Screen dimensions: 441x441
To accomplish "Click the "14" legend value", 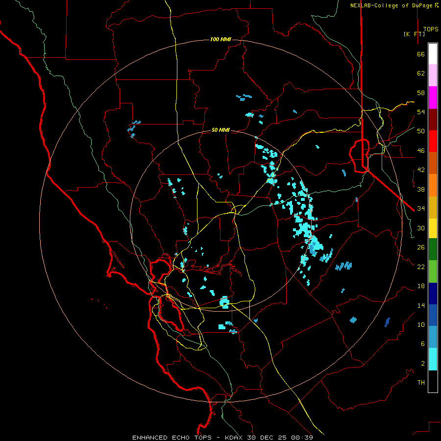I will point(421,305).
